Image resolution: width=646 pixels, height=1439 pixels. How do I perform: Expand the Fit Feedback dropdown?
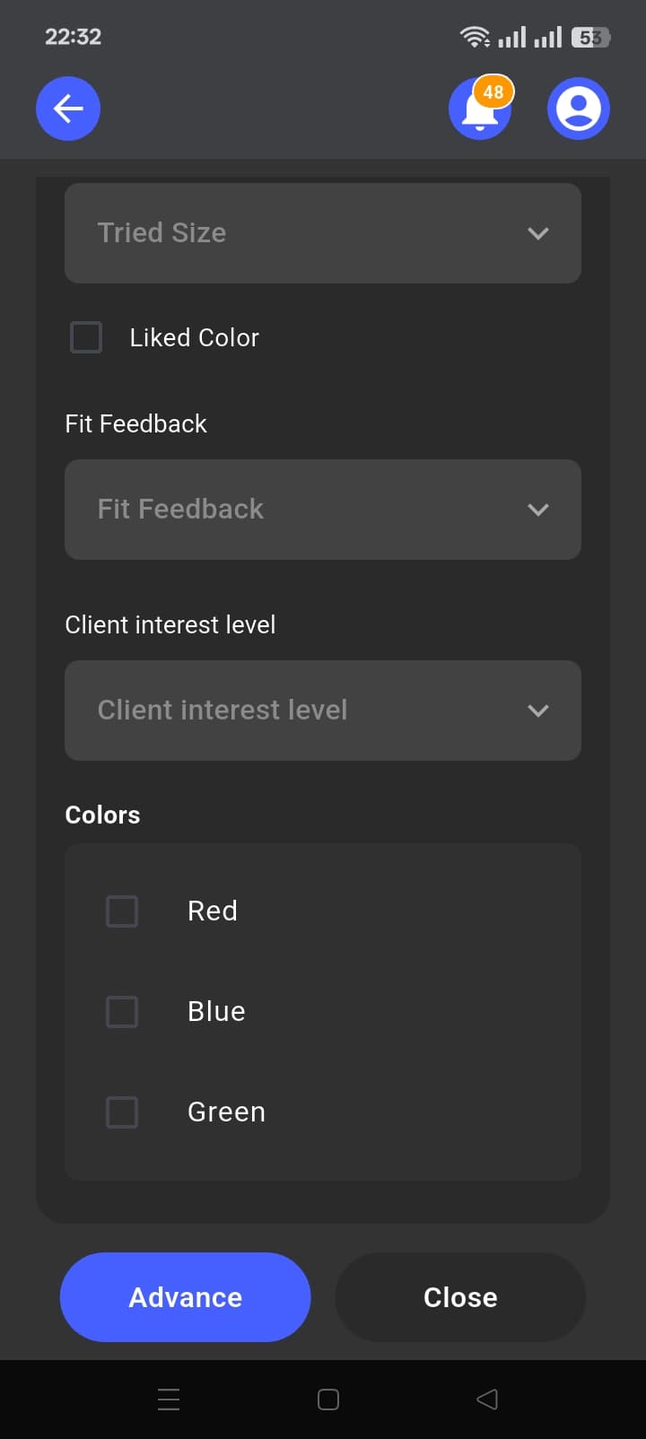[x=323, y=510]
